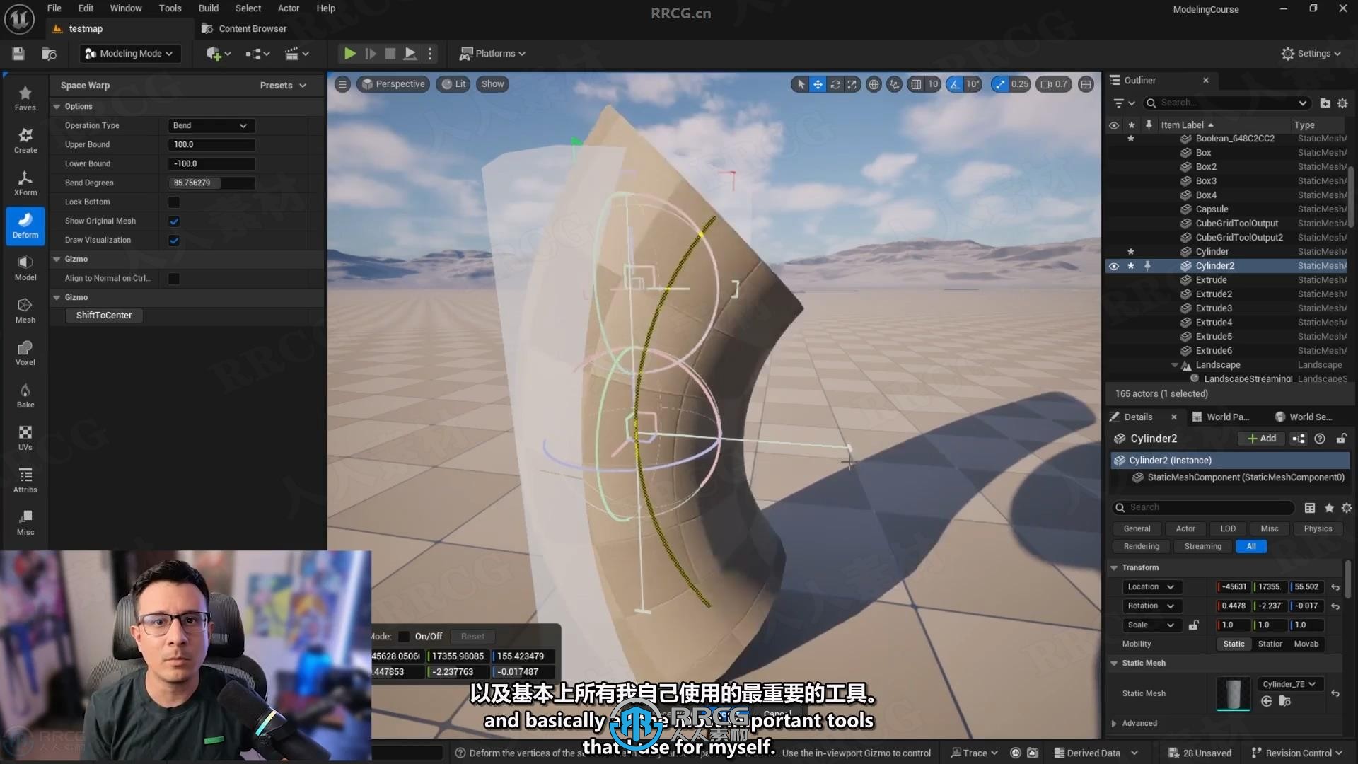Image resolution: width=1358 pixels, height=764 pixels.
Task: Open the Voxel tool category
Action: click(x=25, y=353)
